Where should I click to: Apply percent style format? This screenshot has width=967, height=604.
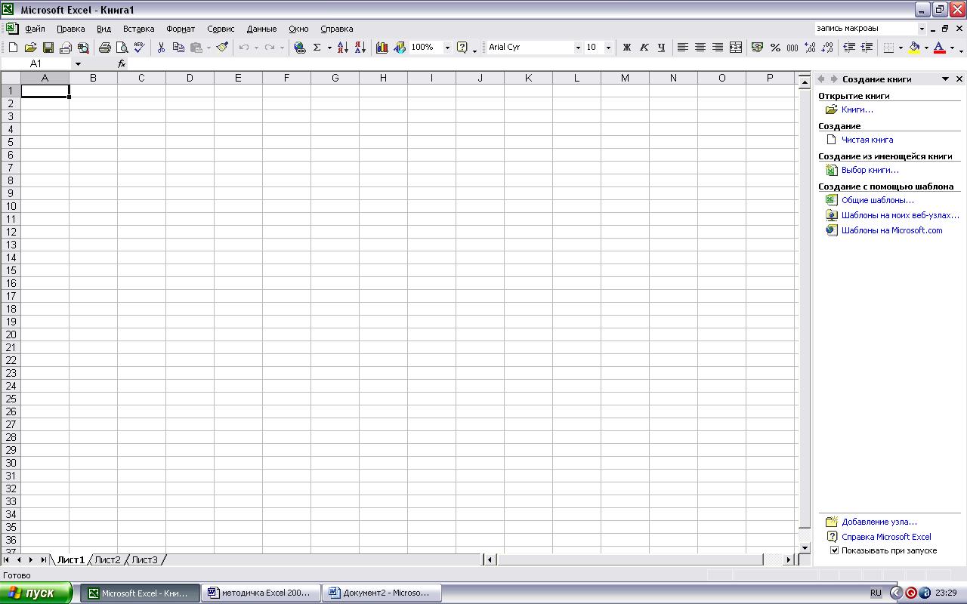[775, 47]
